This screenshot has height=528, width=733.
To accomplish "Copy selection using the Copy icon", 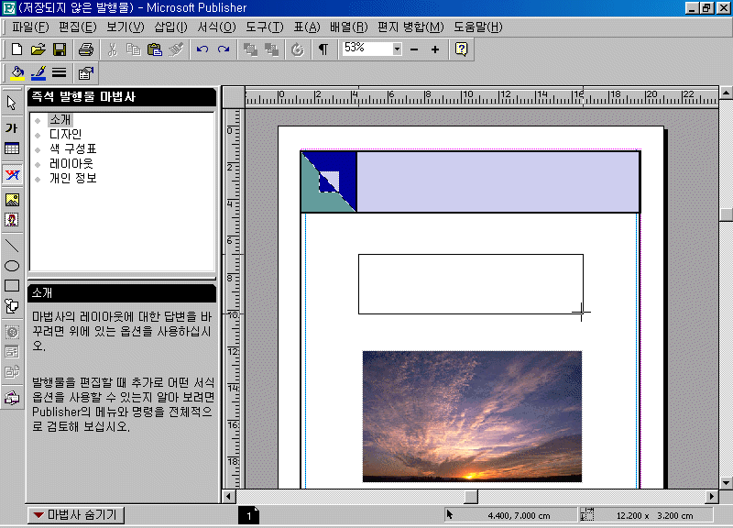I will 133,49.
